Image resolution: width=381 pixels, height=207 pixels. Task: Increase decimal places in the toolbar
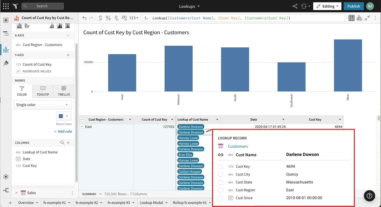pos(124,18)
